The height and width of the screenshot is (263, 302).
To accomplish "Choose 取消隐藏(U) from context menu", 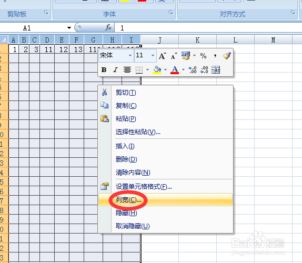I will 165,226.
